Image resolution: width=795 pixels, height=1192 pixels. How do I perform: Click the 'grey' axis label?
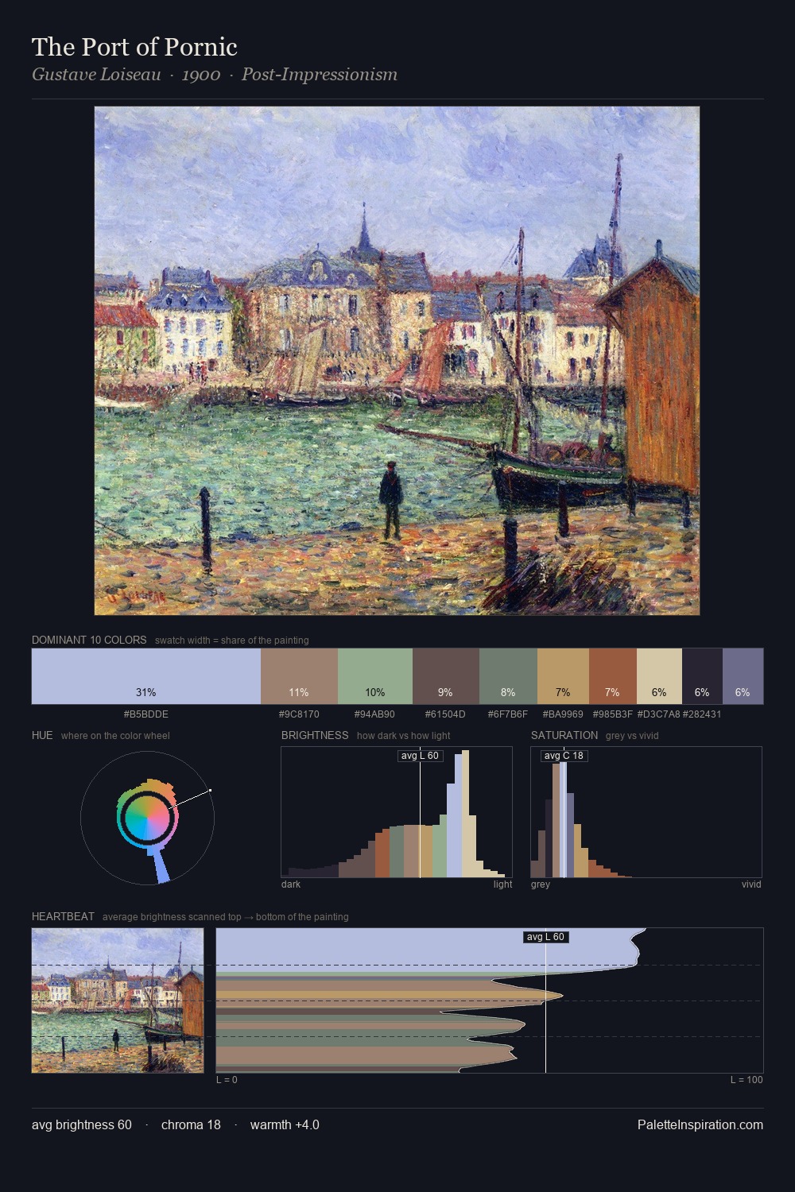541,884
